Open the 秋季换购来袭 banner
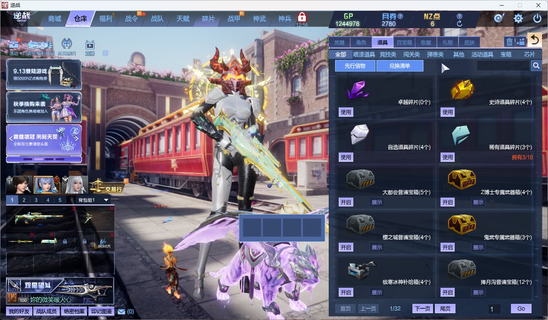This screenshot has width=548, height=320. point(44,107)
